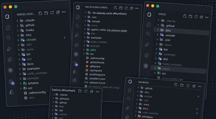216x119 pixels.
Task: Refresh the DAYBOOK explorer tree
Action: pos(188,85)
